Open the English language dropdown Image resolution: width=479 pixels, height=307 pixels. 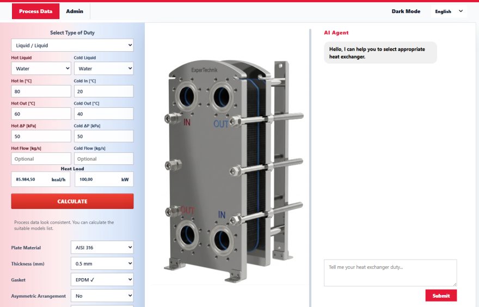click(449, 11)
